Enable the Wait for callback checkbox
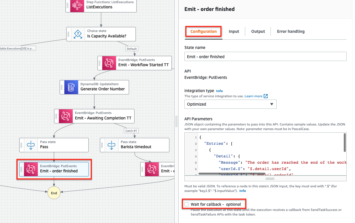 click(x=186, y=204)
